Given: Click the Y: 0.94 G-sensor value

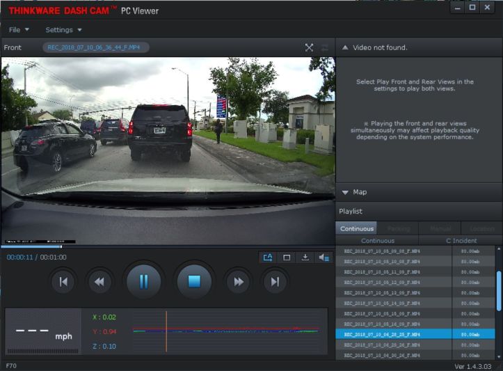Looking at the screenshot, I should coord(104,331).
